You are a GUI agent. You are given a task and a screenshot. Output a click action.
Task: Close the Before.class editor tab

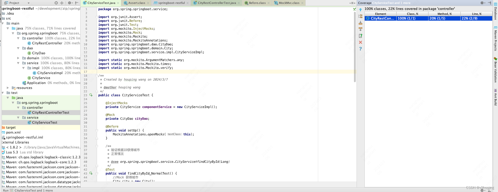click(x=268, y=3)
